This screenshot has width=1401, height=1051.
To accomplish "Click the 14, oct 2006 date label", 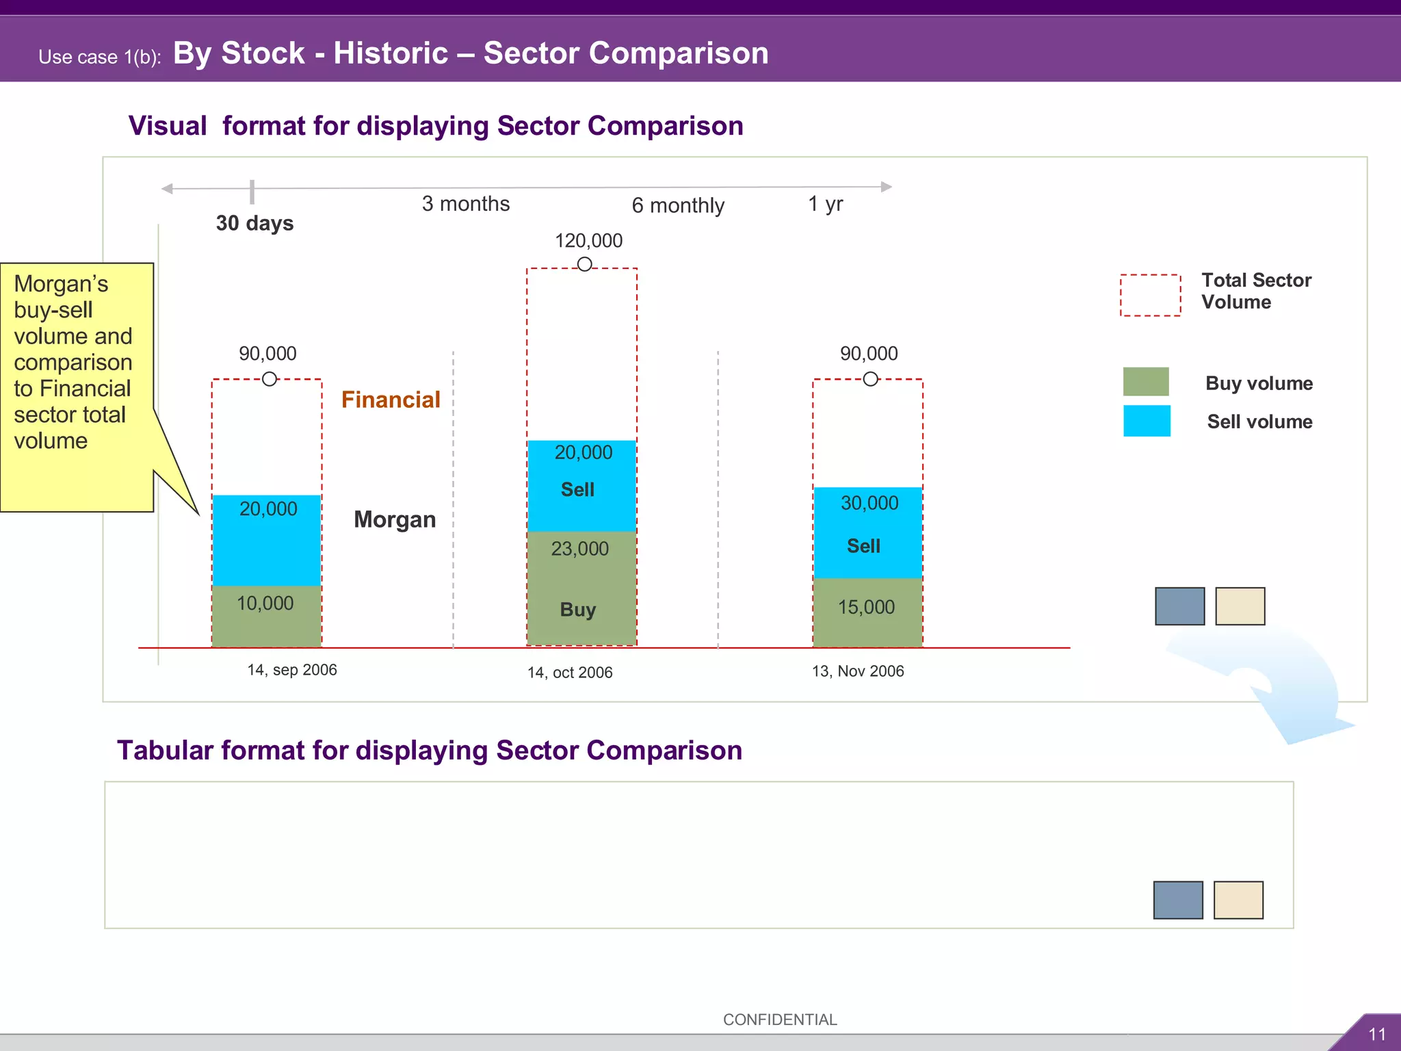I will pyautogui.click(x=570, y=673).
